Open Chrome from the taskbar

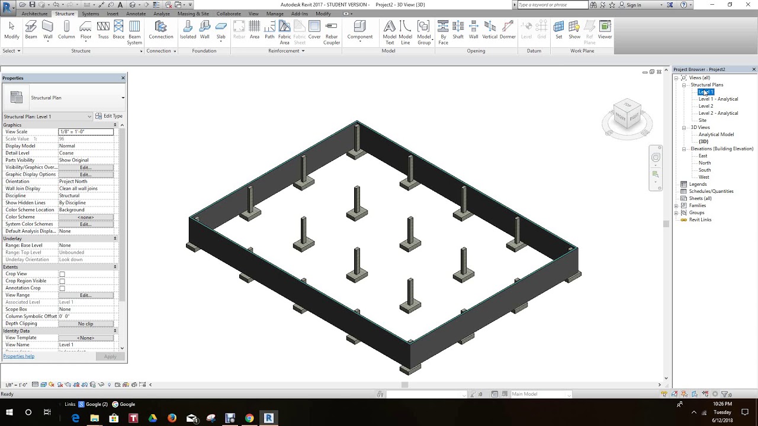point(249,418)
